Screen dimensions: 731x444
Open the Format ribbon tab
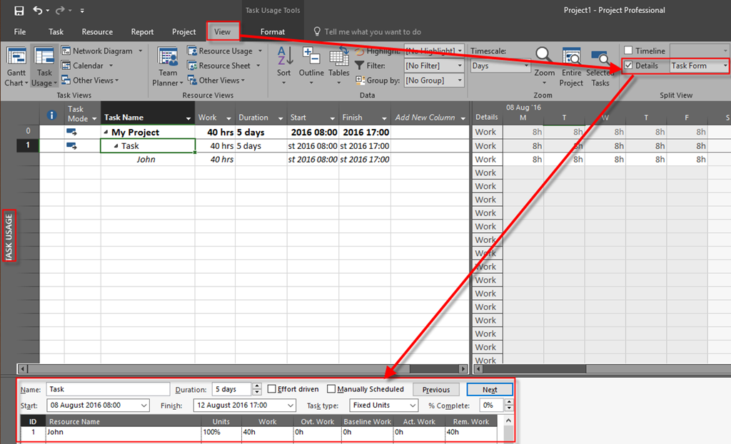(x=272, y=32)
